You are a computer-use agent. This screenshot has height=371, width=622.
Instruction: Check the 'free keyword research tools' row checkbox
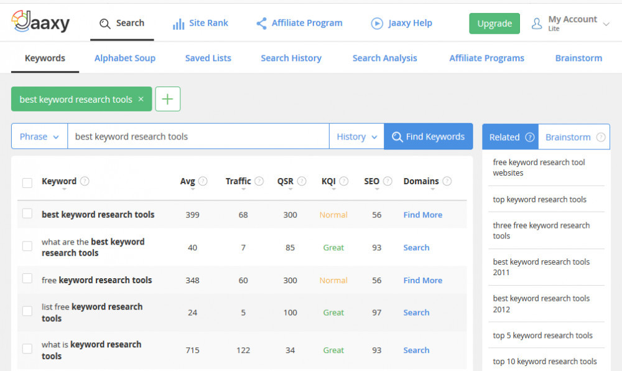[27, 279]
